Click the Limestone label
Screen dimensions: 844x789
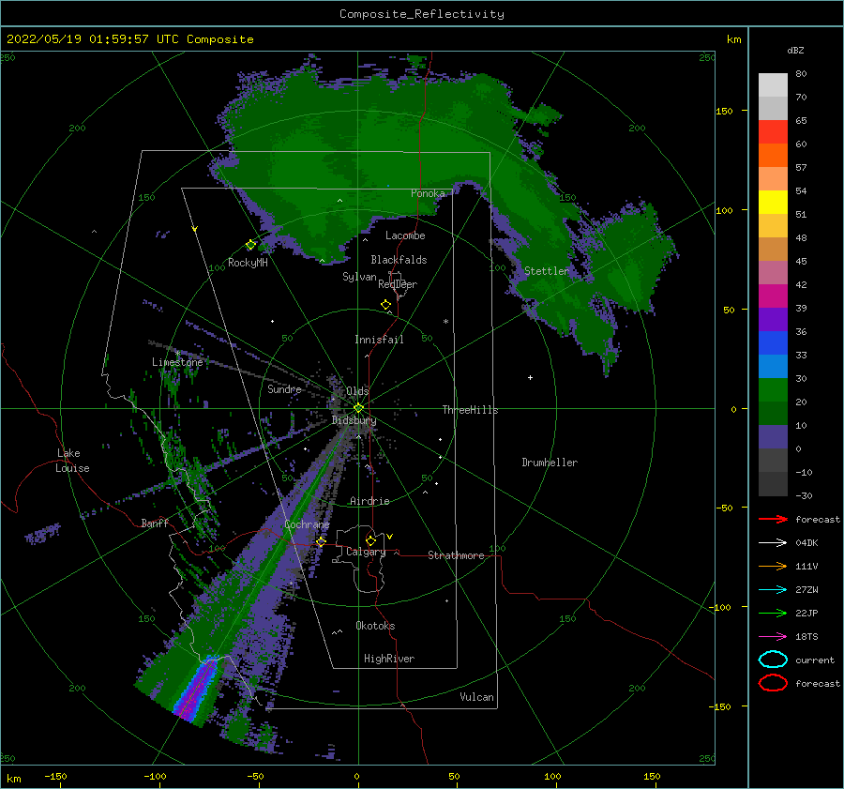click(x=177, y=362)
